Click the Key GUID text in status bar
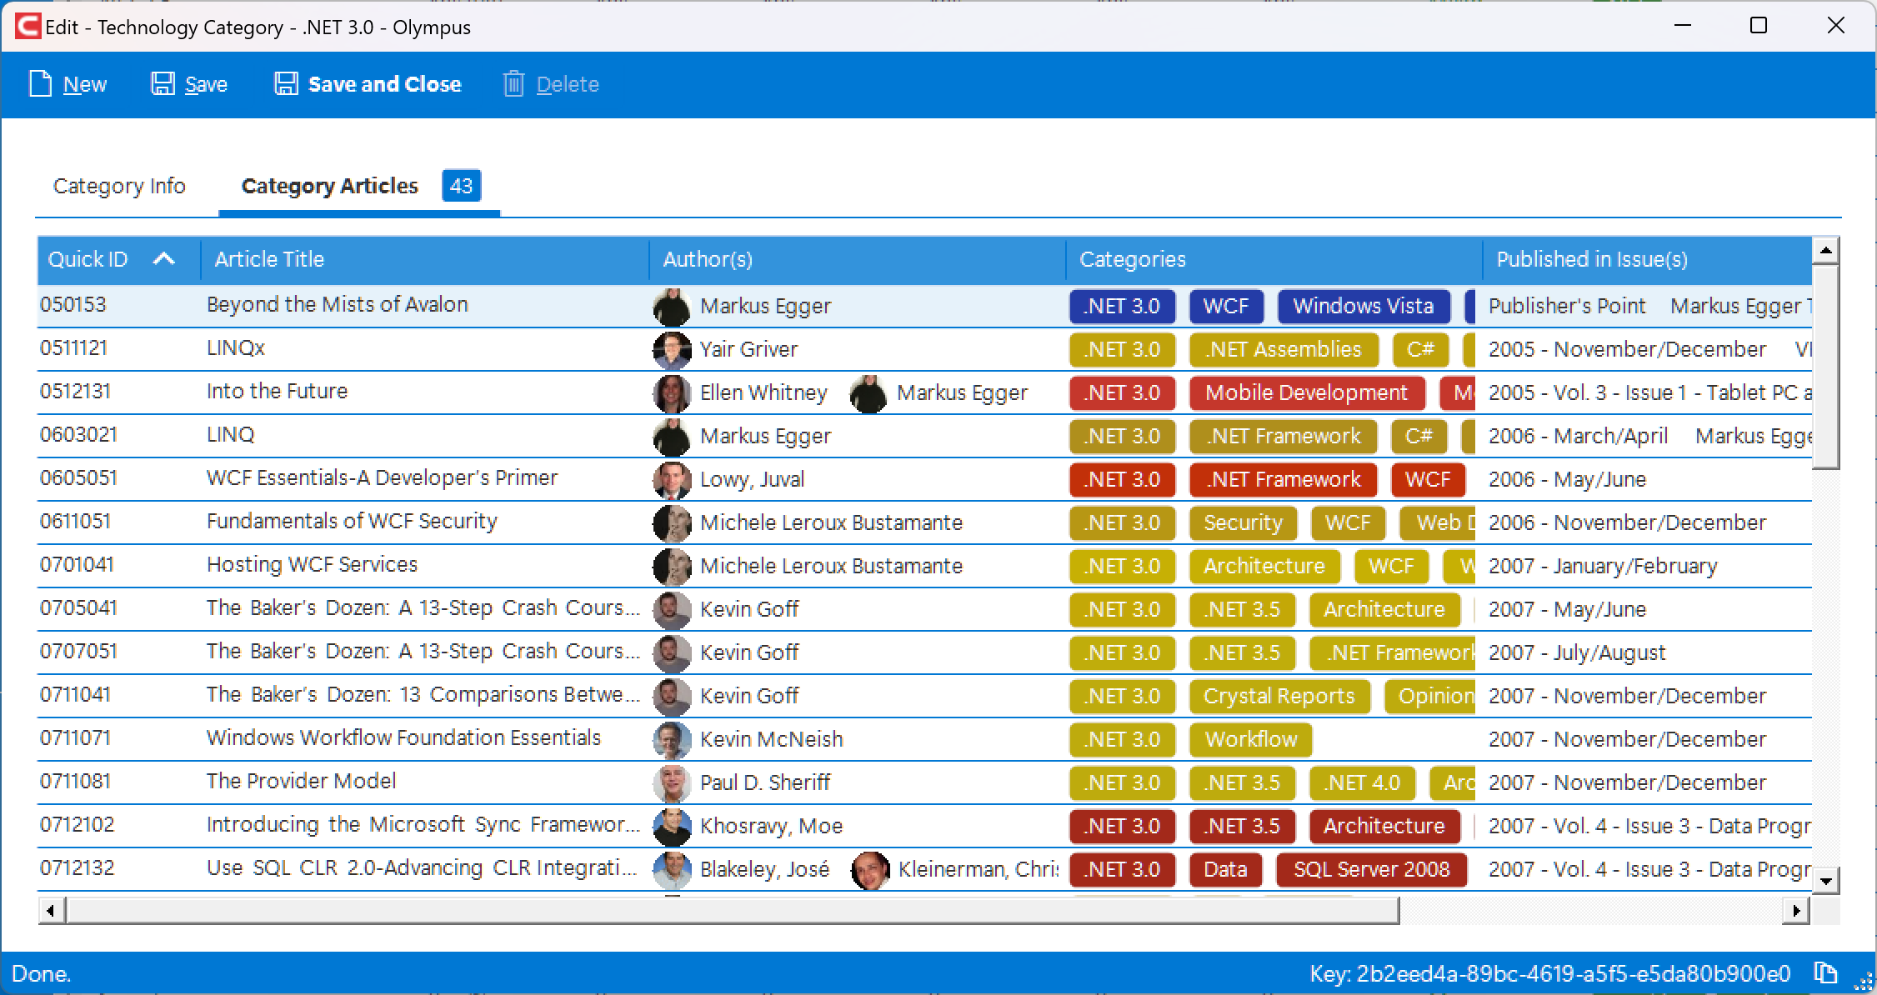The image size is (1877, 995). [x=1550, y=973]
